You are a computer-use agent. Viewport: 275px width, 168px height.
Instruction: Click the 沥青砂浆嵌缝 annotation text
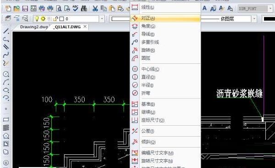coord(239,93)
